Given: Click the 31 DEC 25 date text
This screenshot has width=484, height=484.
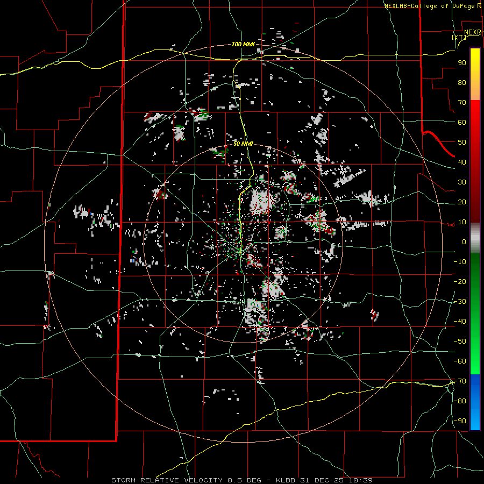Looking at the screenshot, I should [x=322, y=480].
